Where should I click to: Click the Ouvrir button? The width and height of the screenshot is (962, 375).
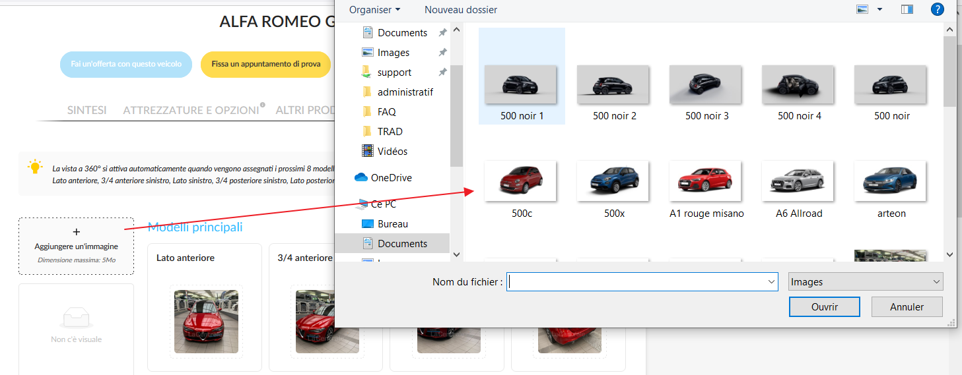pos(825,306)
